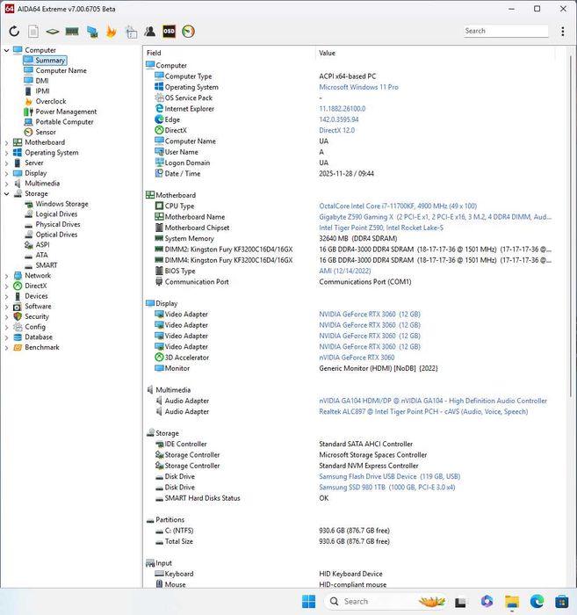Select the IPMI tree item
This screenshot has height=615, width=577.
(x=42, y=91)
